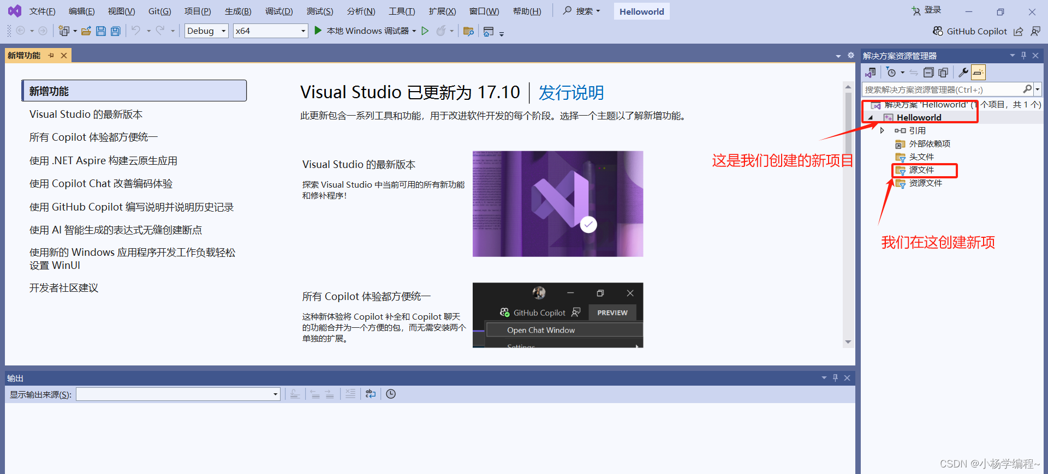The image size is (1048, 474).
Task: Open the Git(G) menu
Action: click(160, 11)
